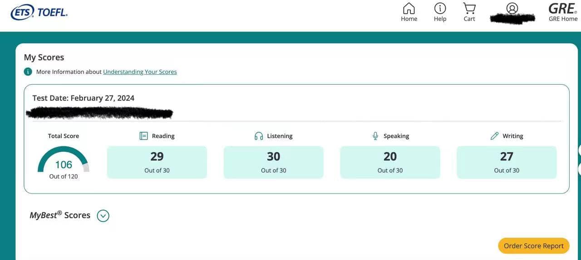
Task: Click the Reading section book icon
Action: point(143,136)
